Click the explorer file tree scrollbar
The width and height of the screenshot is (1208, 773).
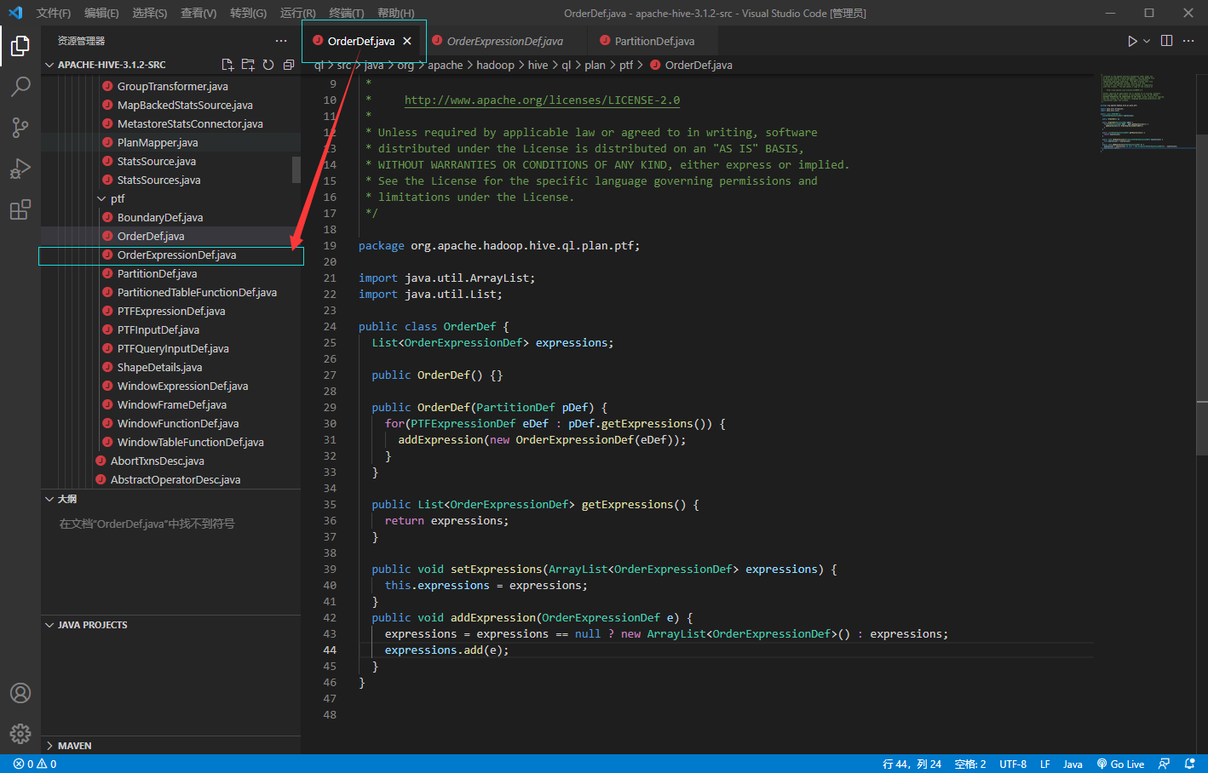pyautogui.click(x=296, y=169)
